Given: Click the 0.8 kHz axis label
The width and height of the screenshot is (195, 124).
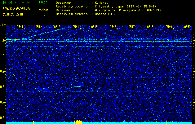Looking at the screenshot, I should 2,87.
